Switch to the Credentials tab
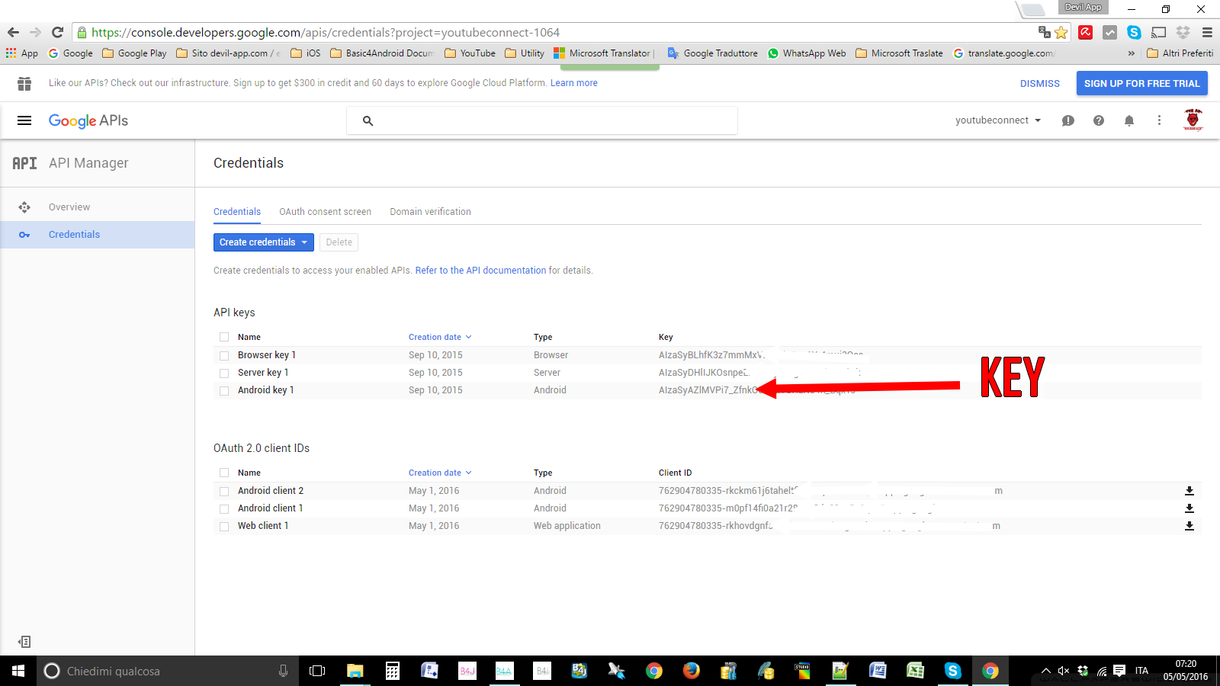Image resolution: width=1220 pixels, height=686 pixels. pyautogui.click(x=237, y=212)
